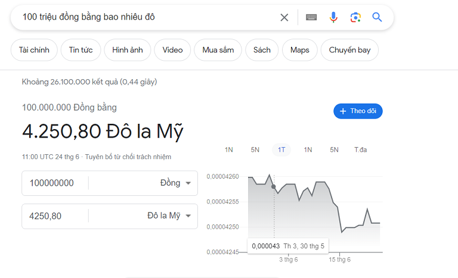Image resolution: width=458 pixels, height=278 pixels.
Task: Edit the 4250,80 converted amount field
Action: point(55,216)
